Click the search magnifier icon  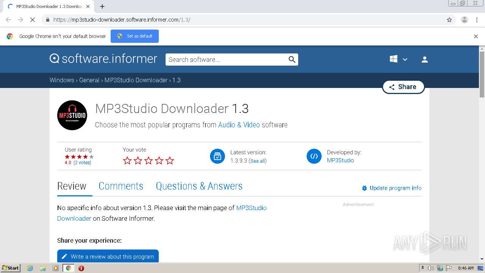coord(292,60)
